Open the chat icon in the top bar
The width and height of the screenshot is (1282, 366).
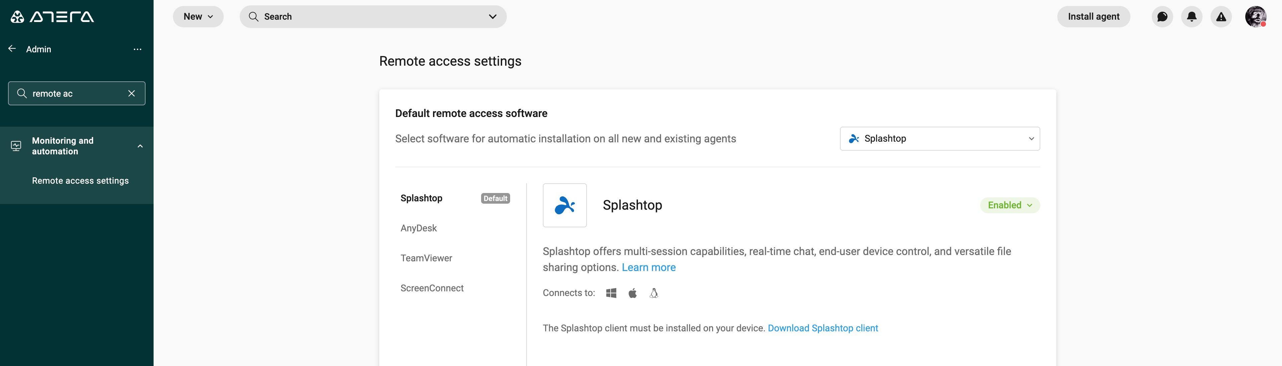pyautogui.click(x=1162, y=16)
